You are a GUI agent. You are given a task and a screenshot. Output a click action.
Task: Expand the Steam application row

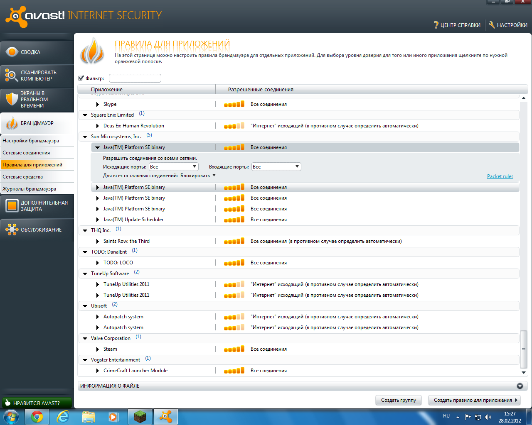click(98, 349)
